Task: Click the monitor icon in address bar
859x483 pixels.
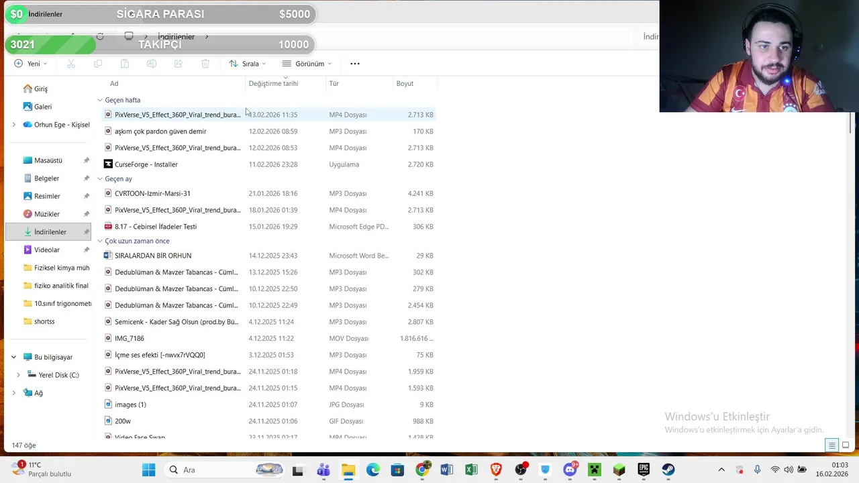Action: (129, 36)
